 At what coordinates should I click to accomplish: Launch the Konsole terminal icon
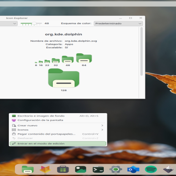point(98,169)
